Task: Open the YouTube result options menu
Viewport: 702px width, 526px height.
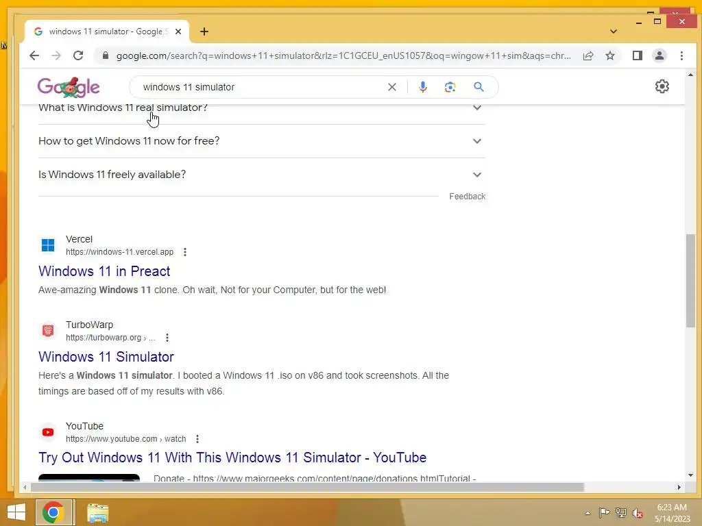Action: click(197, 439)
